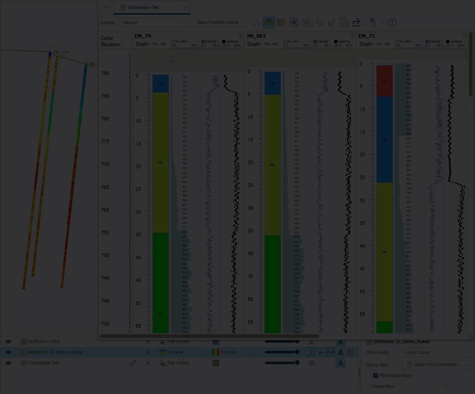Click the undo arrow in correlation toolbar

(x=319, y=23)
